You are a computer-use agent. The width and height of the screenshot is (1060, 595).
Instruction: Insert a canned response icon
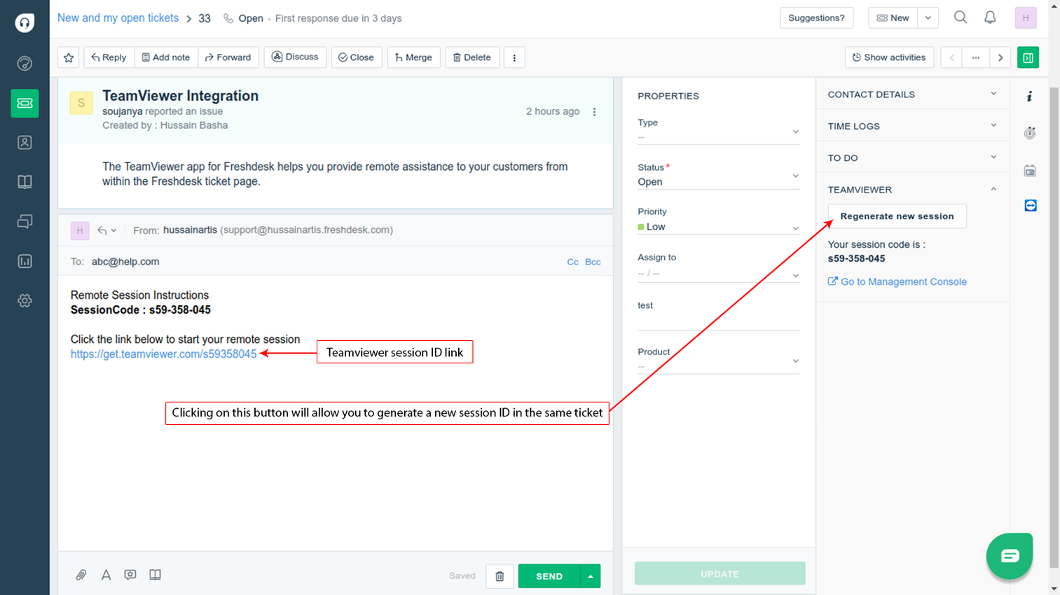pyautogui.click(x=130, y=575)
